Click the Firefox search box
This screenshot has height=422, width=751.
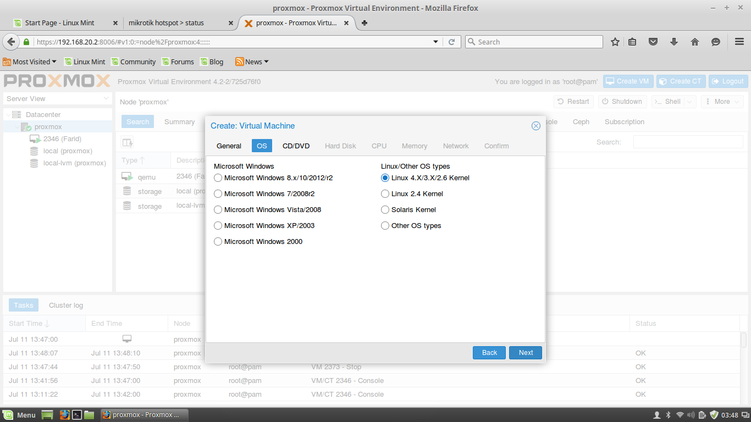534,42
